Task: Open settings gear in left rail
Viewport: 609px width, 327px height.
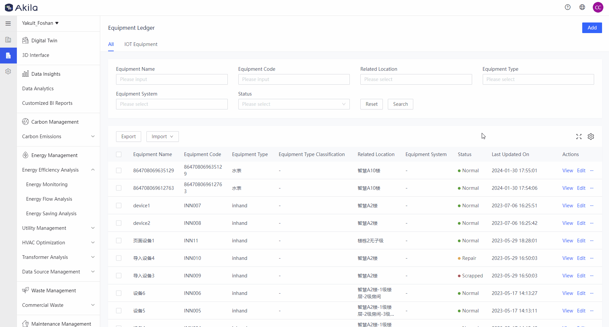Action: (8, 71)
